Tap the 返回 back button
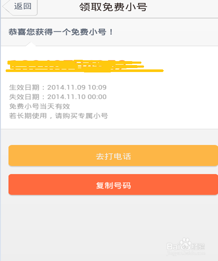The height and width of the screenshot is (261, 218). (20, 7)
